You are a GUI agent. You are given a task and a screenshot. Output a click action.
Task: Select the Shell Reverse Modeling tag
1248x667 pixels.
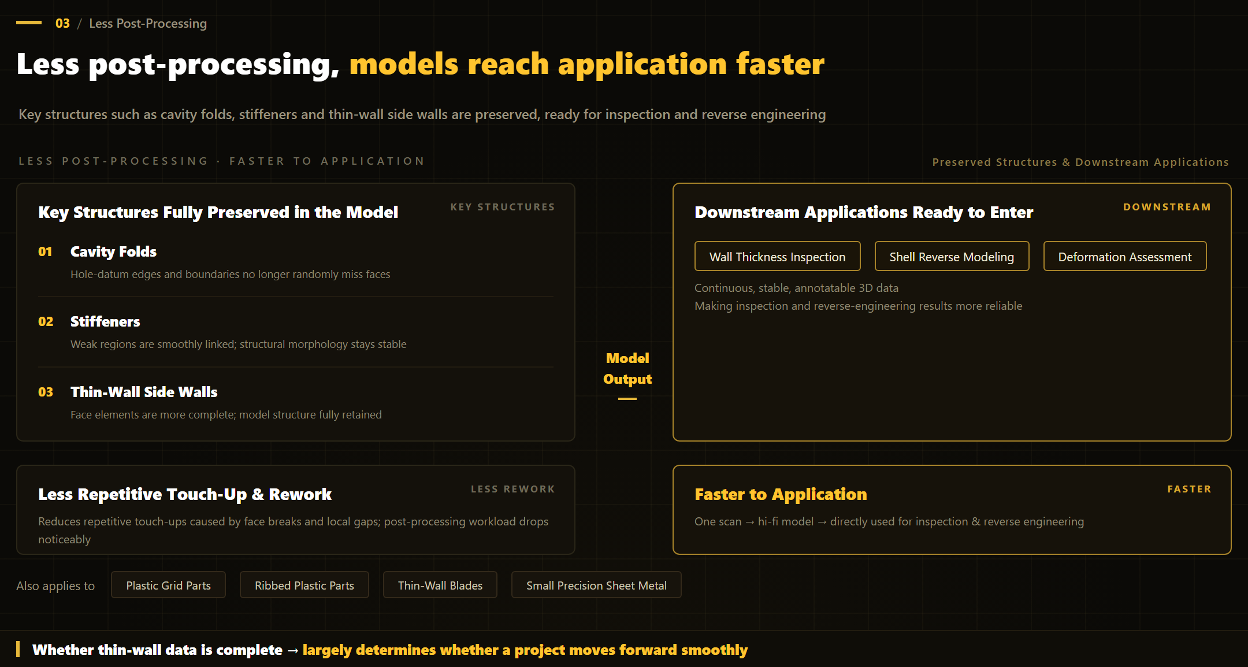[x=952, y=257]
